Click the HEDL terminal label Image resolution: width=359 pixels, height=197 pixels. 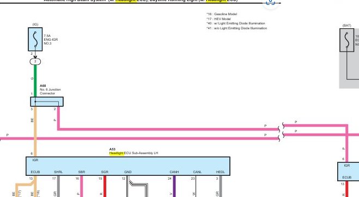221,172
